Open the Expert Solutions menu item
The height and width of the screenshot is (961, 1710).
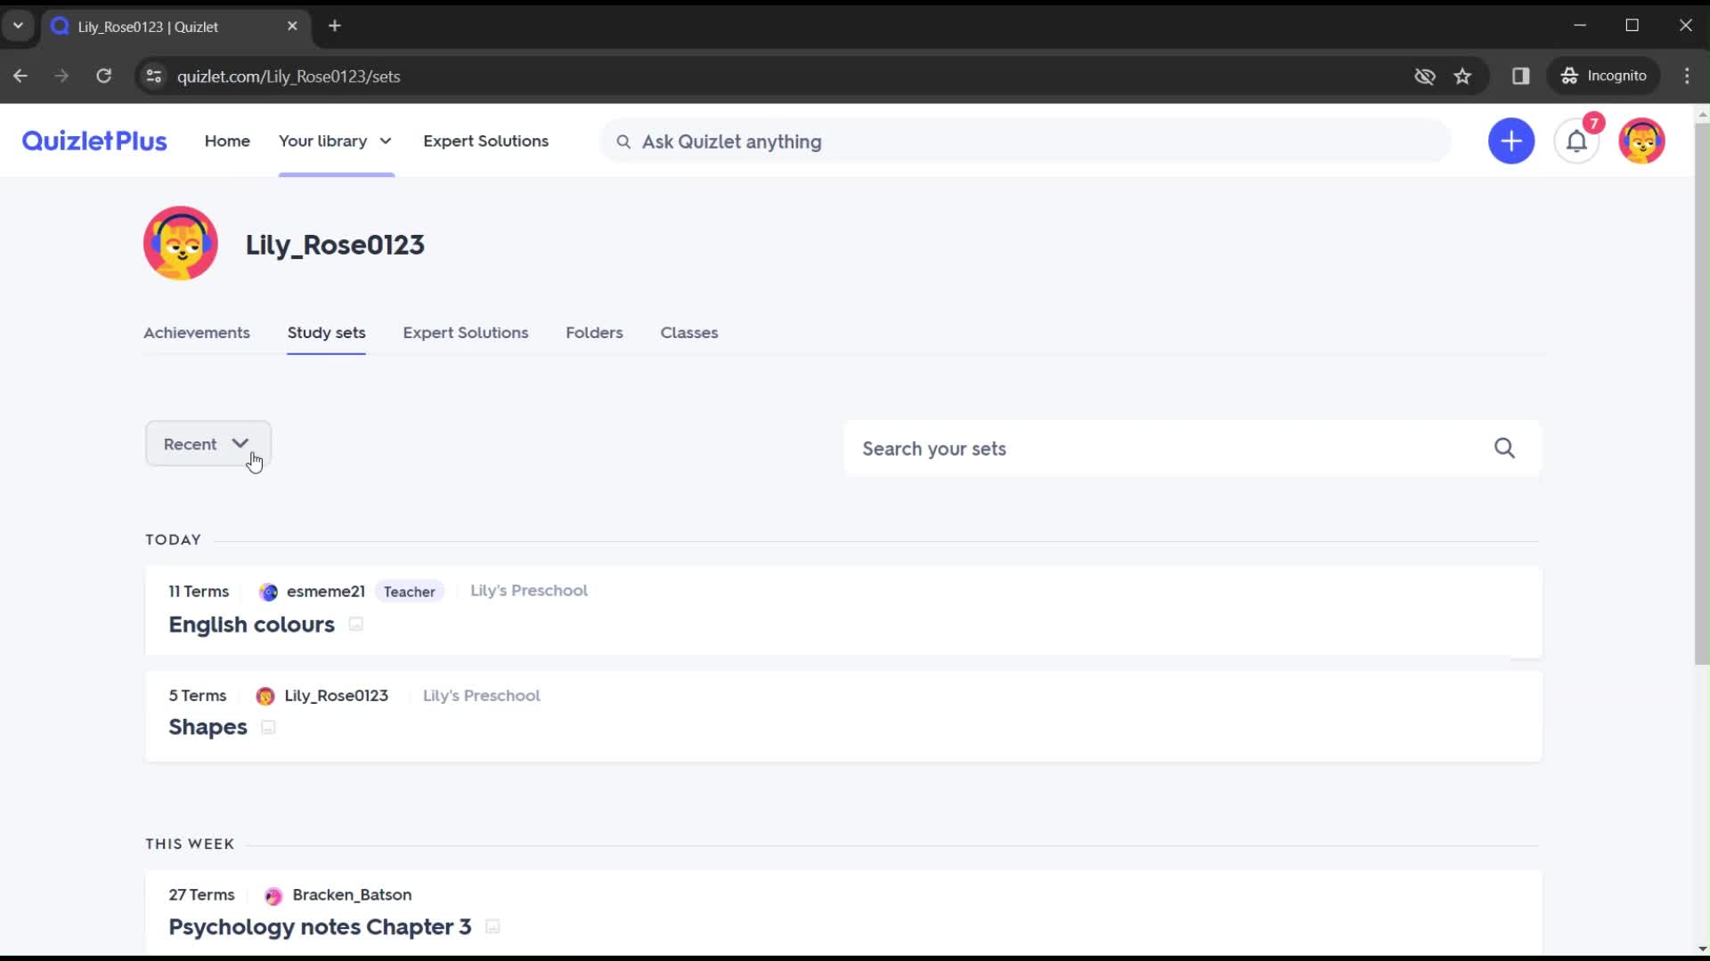(486, 141)
